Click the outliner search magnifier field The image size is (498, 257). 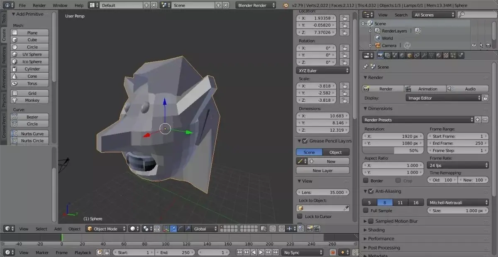point(477,15)
